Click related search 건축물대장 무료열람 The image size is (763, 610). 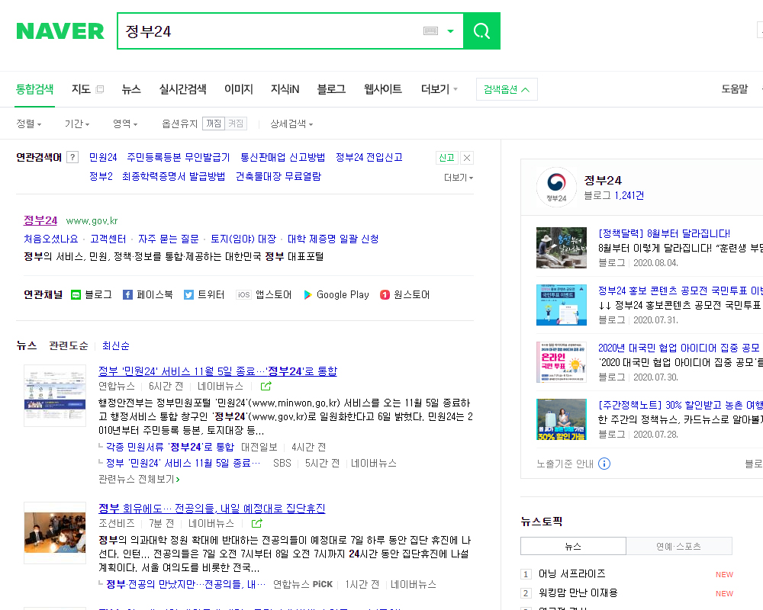[x=278, y=176]
